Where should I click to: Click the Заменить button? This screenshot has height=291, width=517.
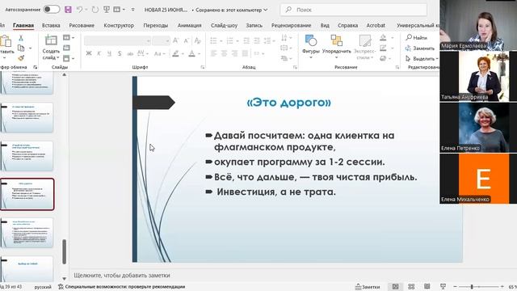(420, 48)
